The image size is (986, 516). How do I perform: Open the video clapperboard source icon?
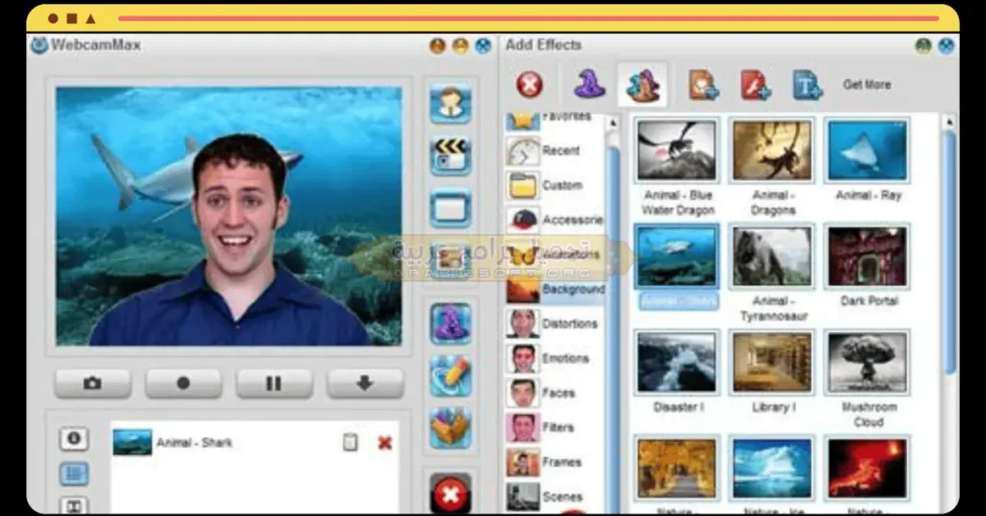click(451, 155)
